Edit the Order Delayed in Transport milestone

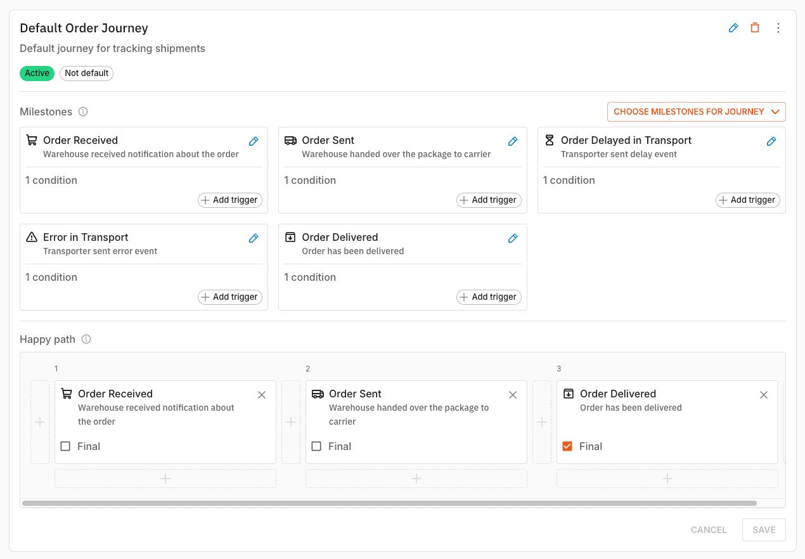(771, 141)
